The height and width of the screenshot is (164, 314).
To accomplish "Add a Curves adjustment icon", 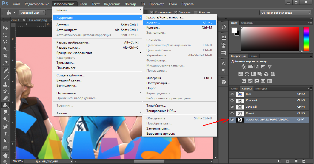I will pos(257,67).
